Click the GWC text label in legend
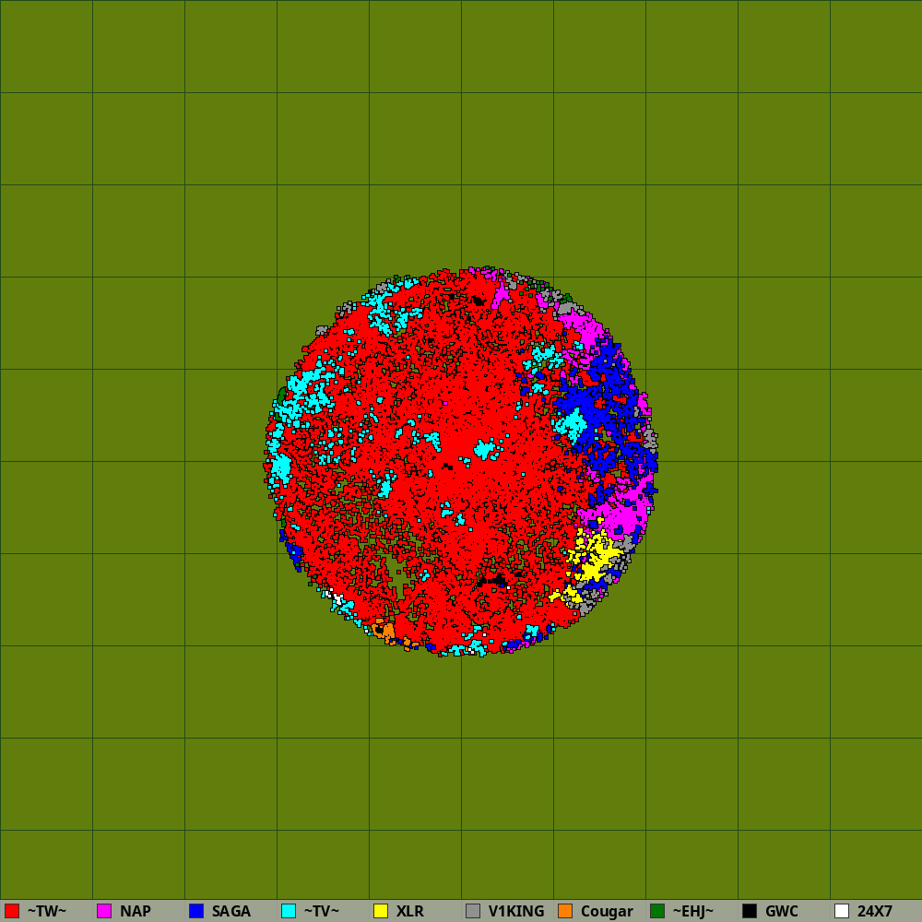Screen dimensions: 922x922 781,911
